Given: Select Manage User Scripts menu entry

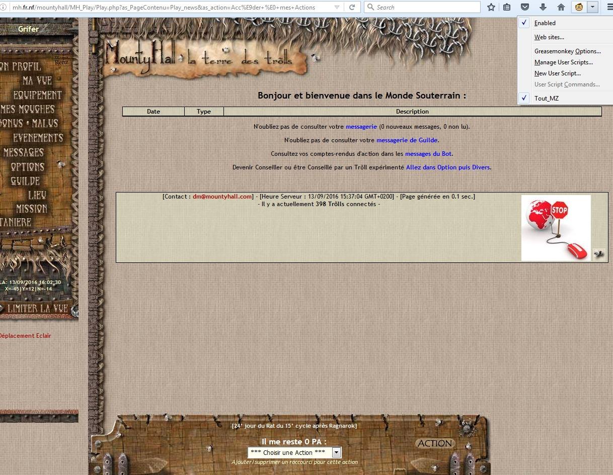Looking at the screenshot, I should tap(563, 62).
